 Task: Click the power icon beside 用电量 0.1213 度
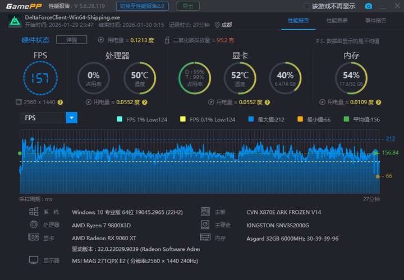tap(101, 40)
